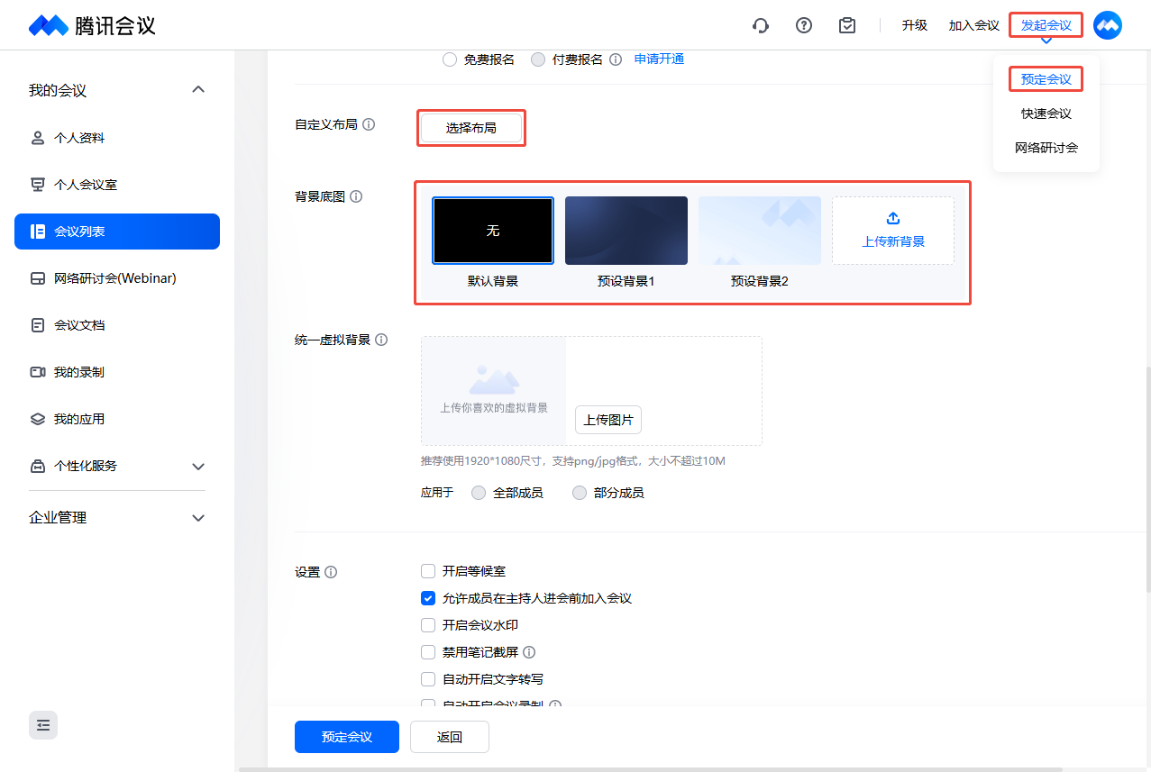Click the blue 预定会议 submit button
The width and height of the screenshot is (1151, 772).
(347, 737)
